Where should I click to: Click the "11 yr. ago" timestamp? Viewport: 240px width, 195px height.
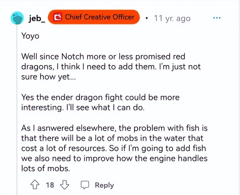click(172, 18)
